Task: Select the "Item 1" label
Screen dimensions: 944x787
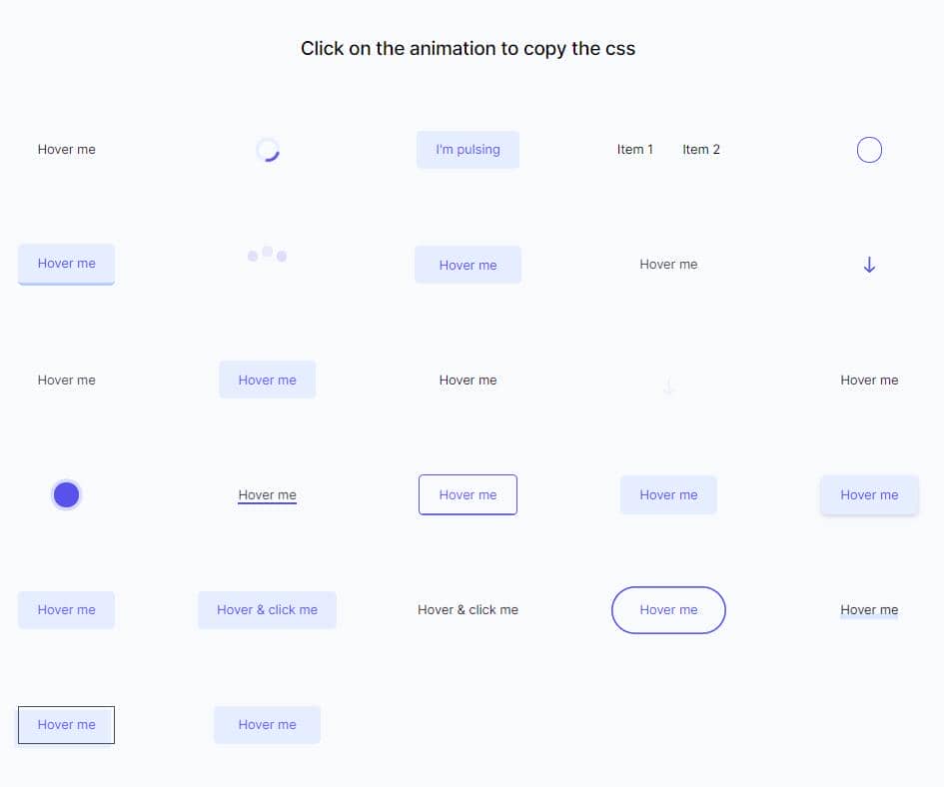Action: point(634,150)
